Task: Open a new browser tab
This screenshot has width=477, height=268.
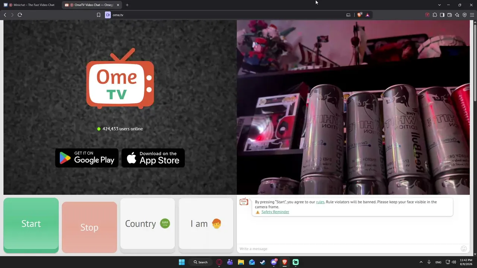Action: (127, 5)
